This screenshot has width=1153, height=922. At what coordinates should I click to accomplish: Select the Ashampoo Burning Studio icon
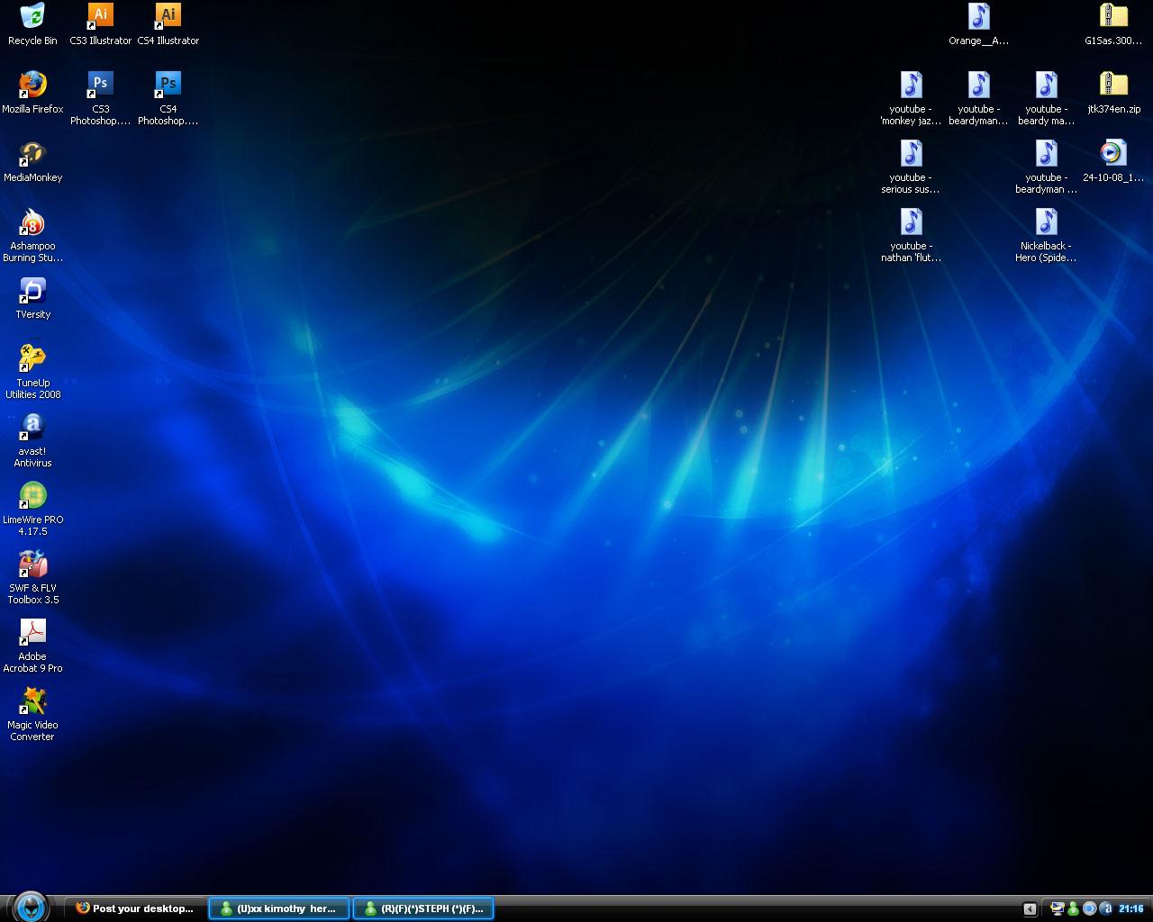click(x=32, y=236)
